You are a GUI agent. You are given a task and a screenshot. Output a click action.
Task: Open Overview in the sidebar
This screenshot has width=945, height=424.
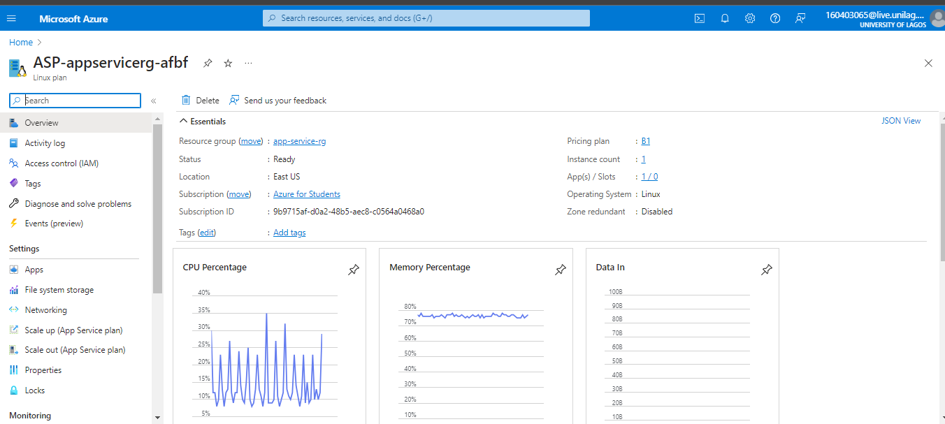coord(76,123)
